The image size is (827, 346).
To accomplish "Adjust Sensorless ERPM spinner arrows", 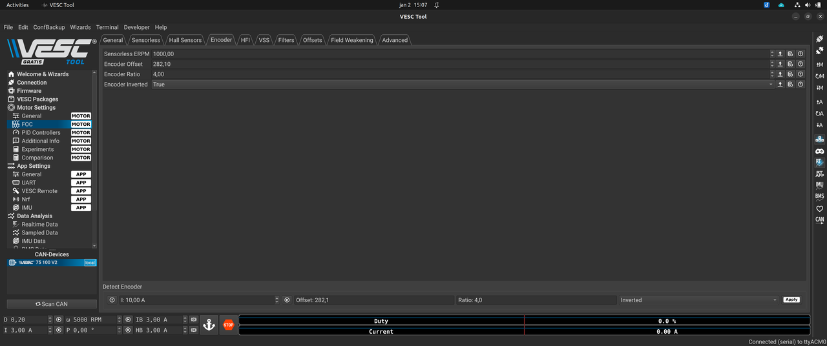I will coord(771,54).
